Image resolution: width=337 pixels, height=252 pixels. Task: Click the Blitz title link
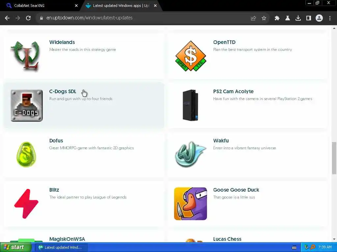point(54,190)
